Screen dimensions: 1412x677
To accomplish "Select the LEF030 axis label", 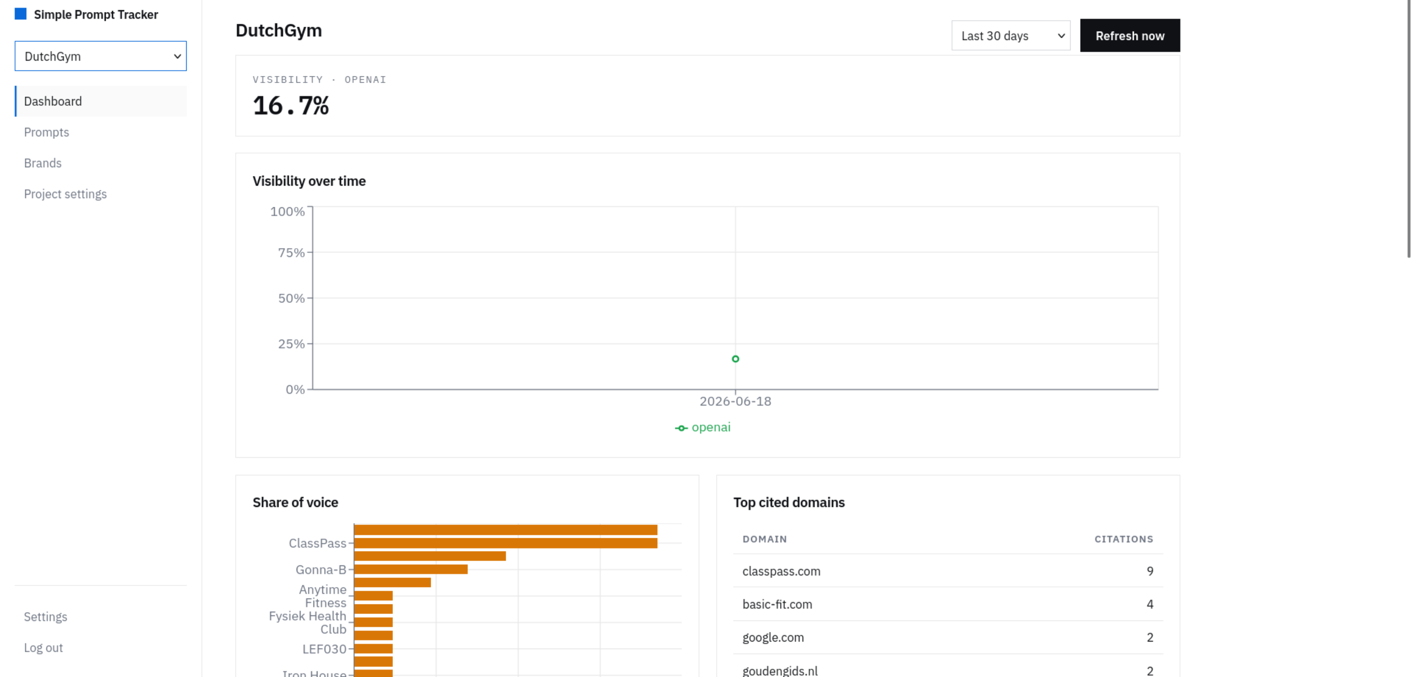I will tap(324, 649).
